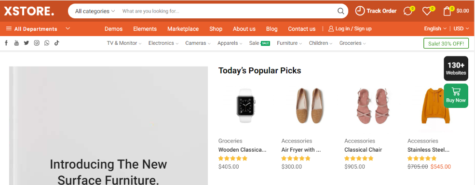Open the shopping cart bag icon
This screenshot has height=185, width=475.
447,11
